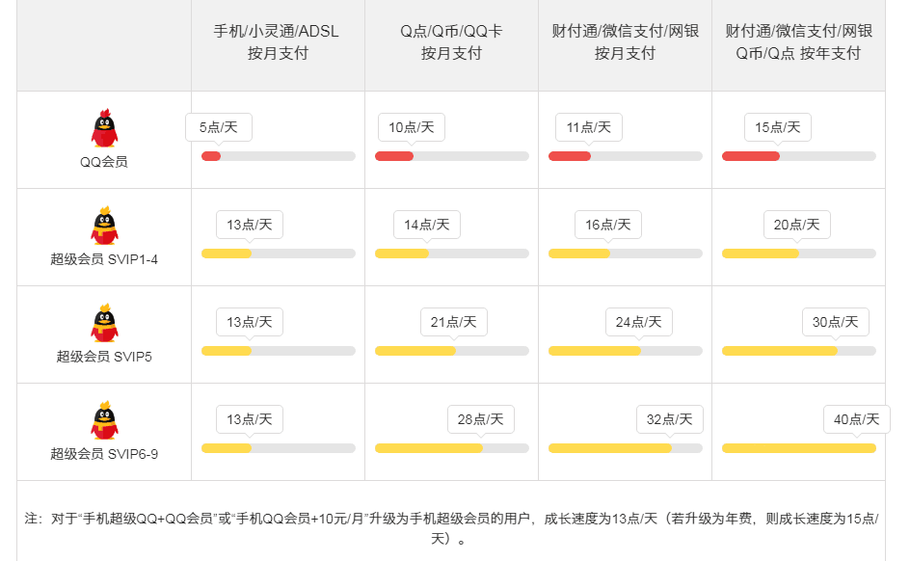Screen dimensions: 910x561
Task: Click the QQ会员 row label text
Action: click(104, 162)
